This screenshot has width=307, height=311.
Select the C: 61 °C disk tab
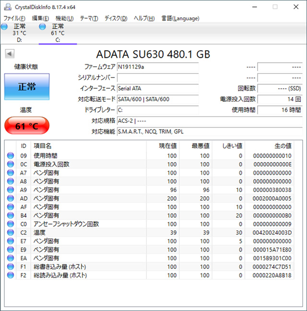pos(58,33)
